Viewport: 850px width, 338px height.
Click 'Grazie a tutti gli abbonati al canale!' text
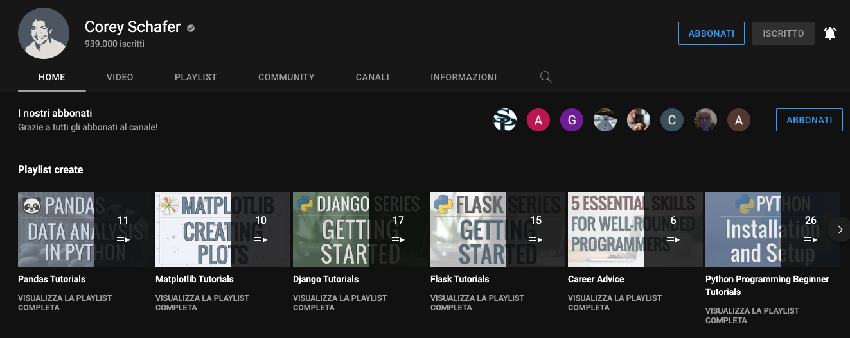click(88, 127)
